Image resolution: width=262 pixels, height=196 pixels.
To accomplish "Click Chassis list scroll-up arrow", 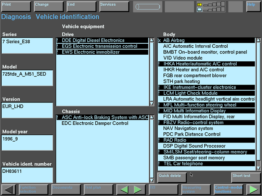I will point(152,117).
